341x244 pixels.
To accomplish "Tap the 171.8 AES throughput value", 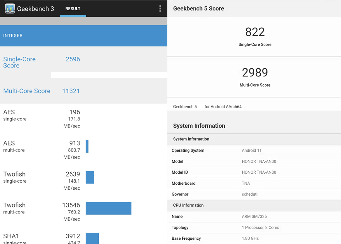I will (74, 119).
